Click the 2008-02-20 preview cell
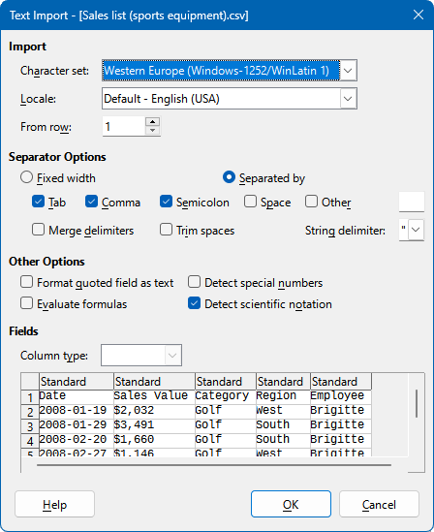The image size is (434, 532). point(76,439)
